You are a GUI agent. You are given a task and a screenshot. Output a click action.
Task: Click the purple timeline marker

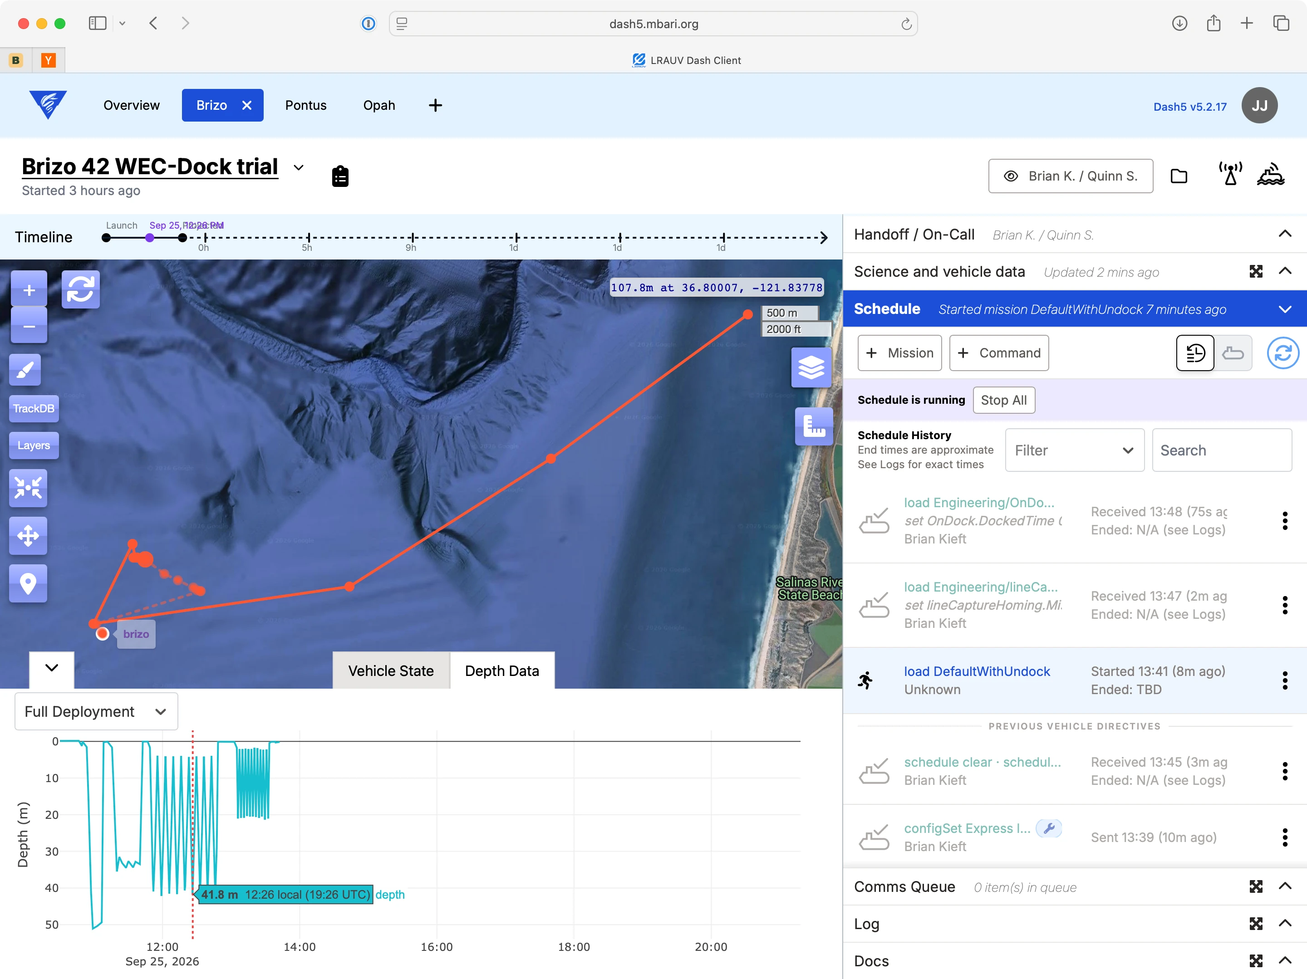pos(150,238)
